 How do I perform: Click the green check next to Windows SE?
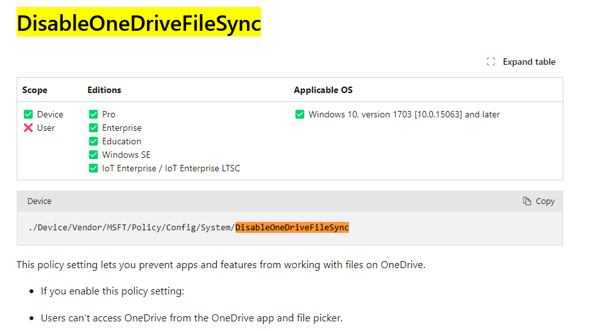(93, 155)
